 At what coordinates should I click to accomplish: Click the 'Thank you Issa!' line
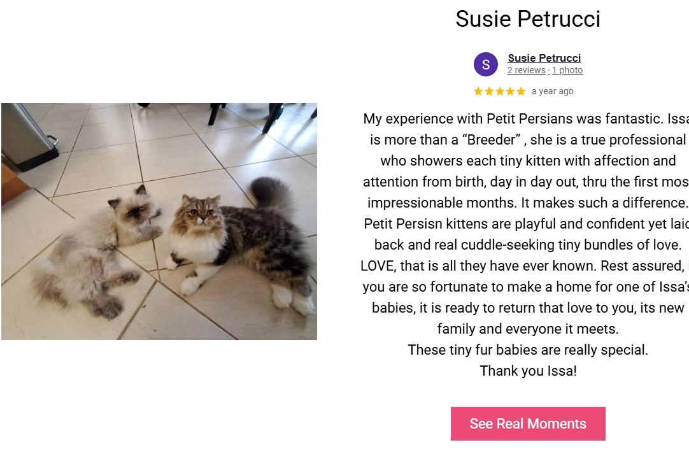click(528, 371)
